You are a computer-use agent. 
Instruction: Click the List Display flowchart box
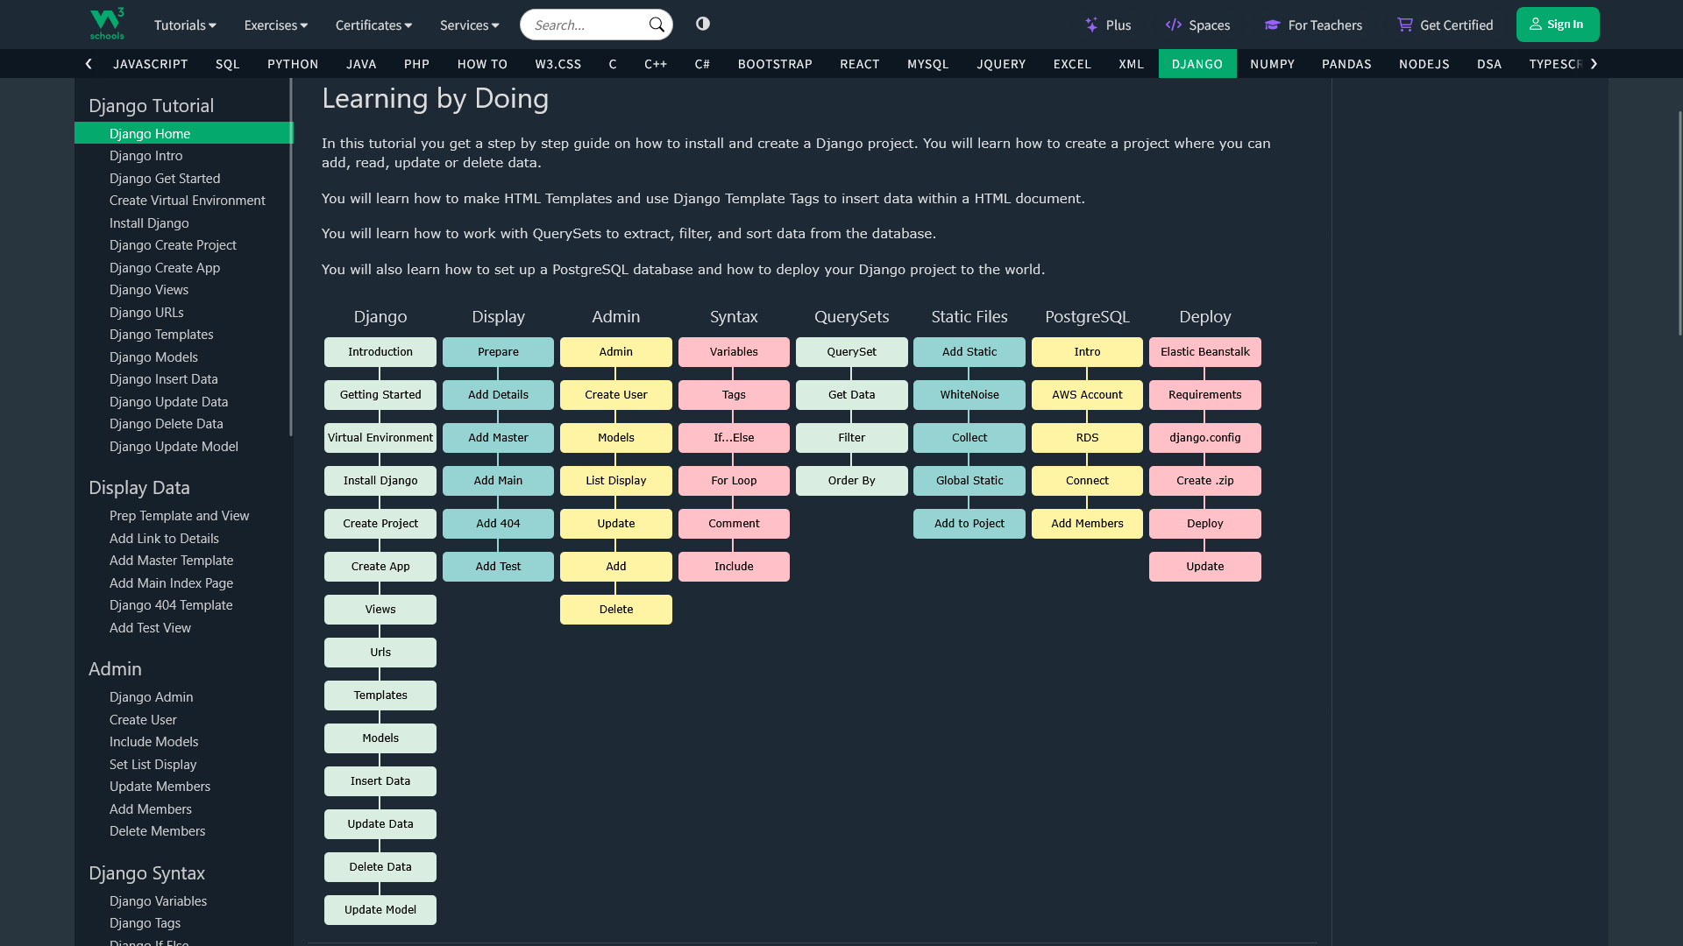616,481
